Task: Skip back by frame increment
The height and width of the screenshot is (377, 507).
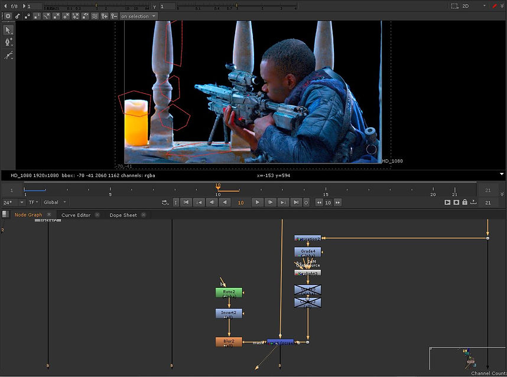Action: tap(319, 202)
